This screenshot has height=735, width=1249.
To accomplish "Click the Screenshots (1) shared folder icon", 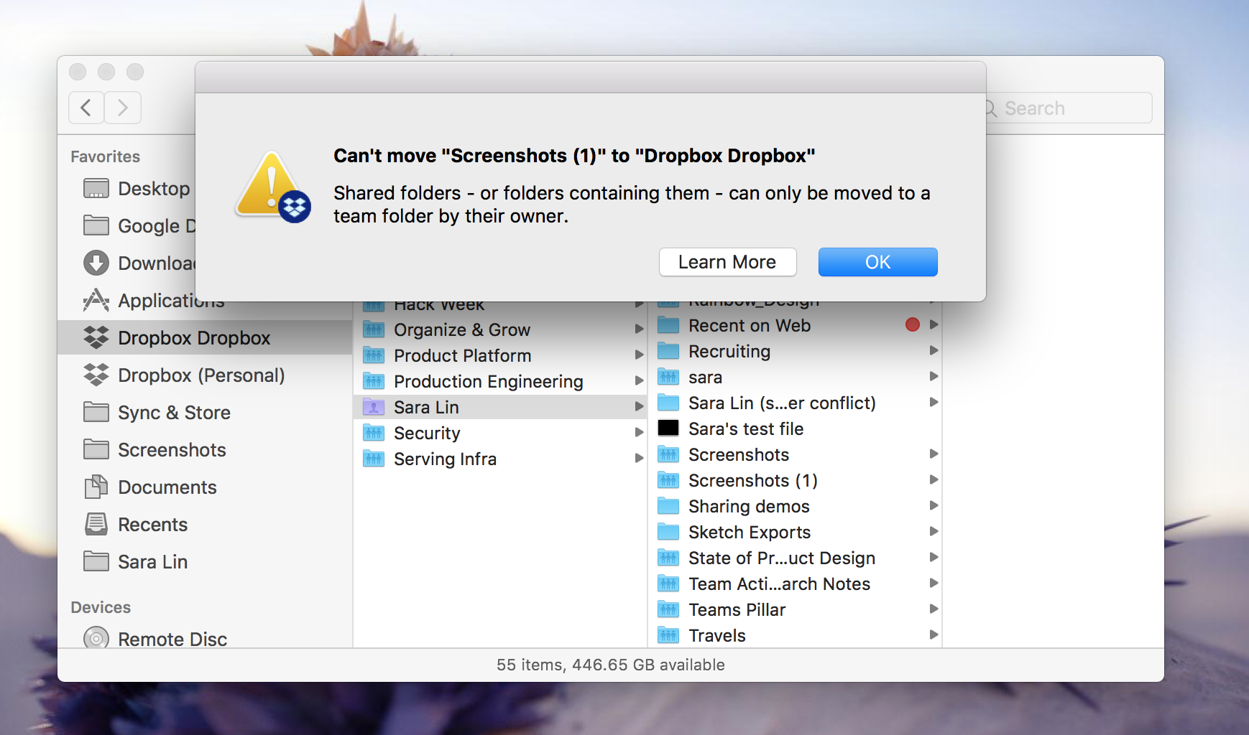I will [x=668, y=480].
